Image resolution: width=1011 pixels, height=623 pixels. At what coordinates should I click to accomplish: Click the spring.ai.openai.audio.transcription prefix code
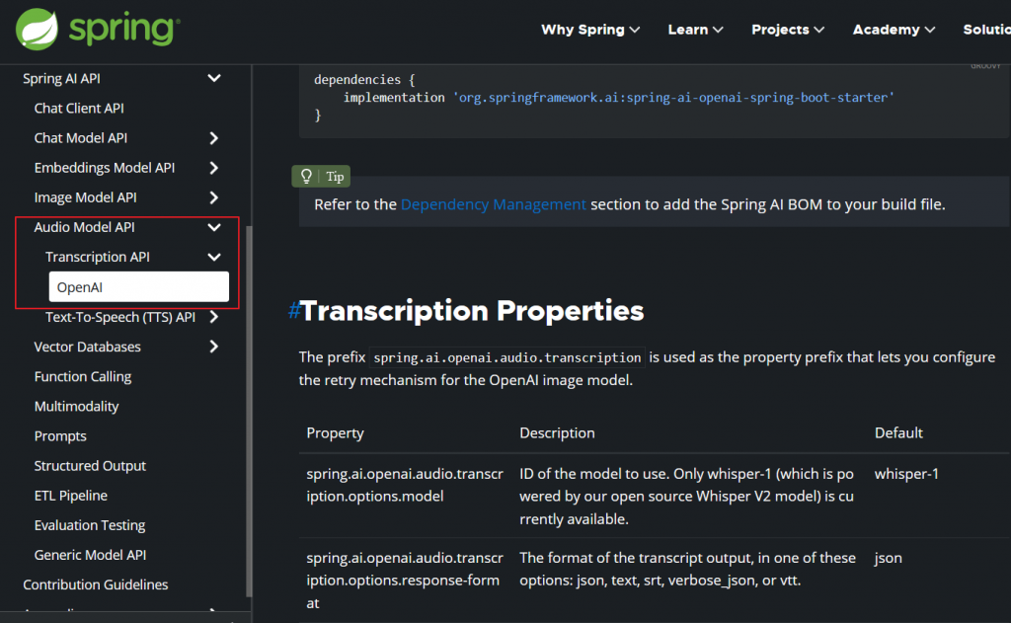[507, 358]
